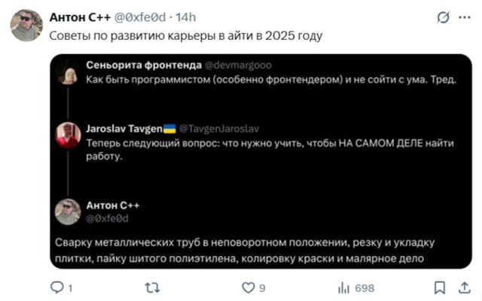Bookmark this post

coord(440,287)
